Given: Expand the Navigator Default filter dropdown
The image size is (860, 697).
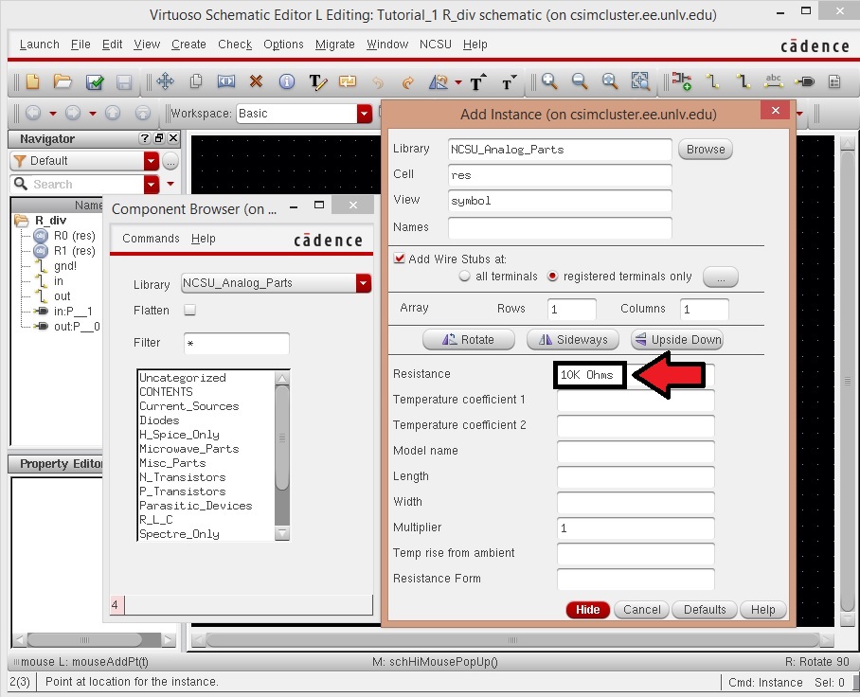Looking at the screenshot, I should click(x=152, y=161).
